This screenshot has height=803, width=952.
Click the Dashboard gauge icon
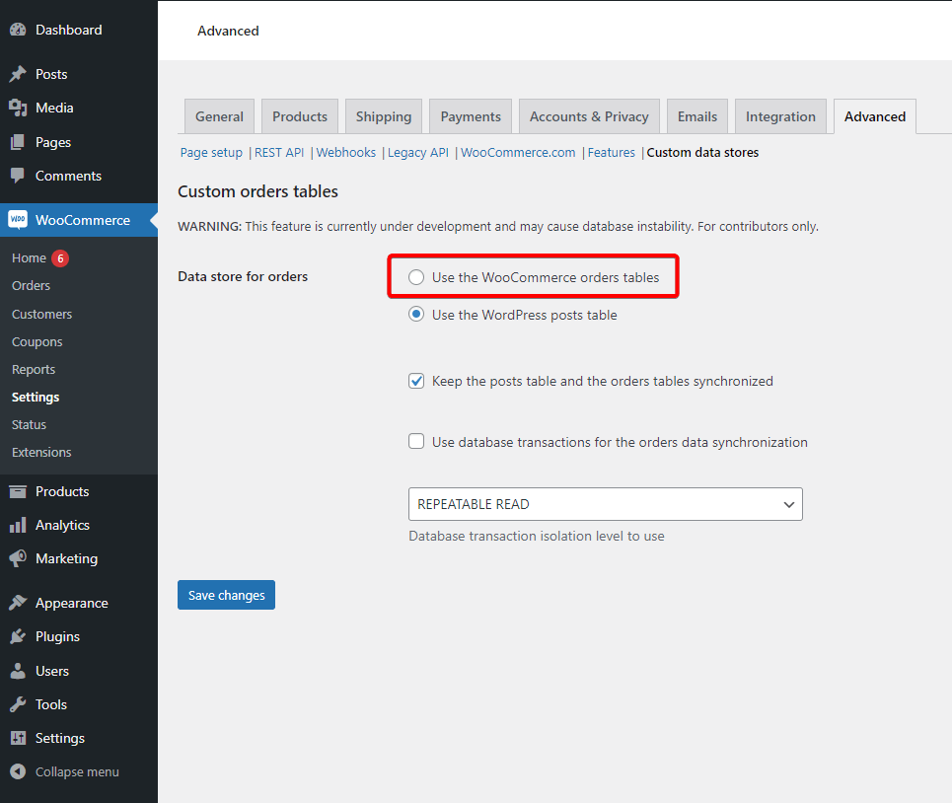coord(18,30)
